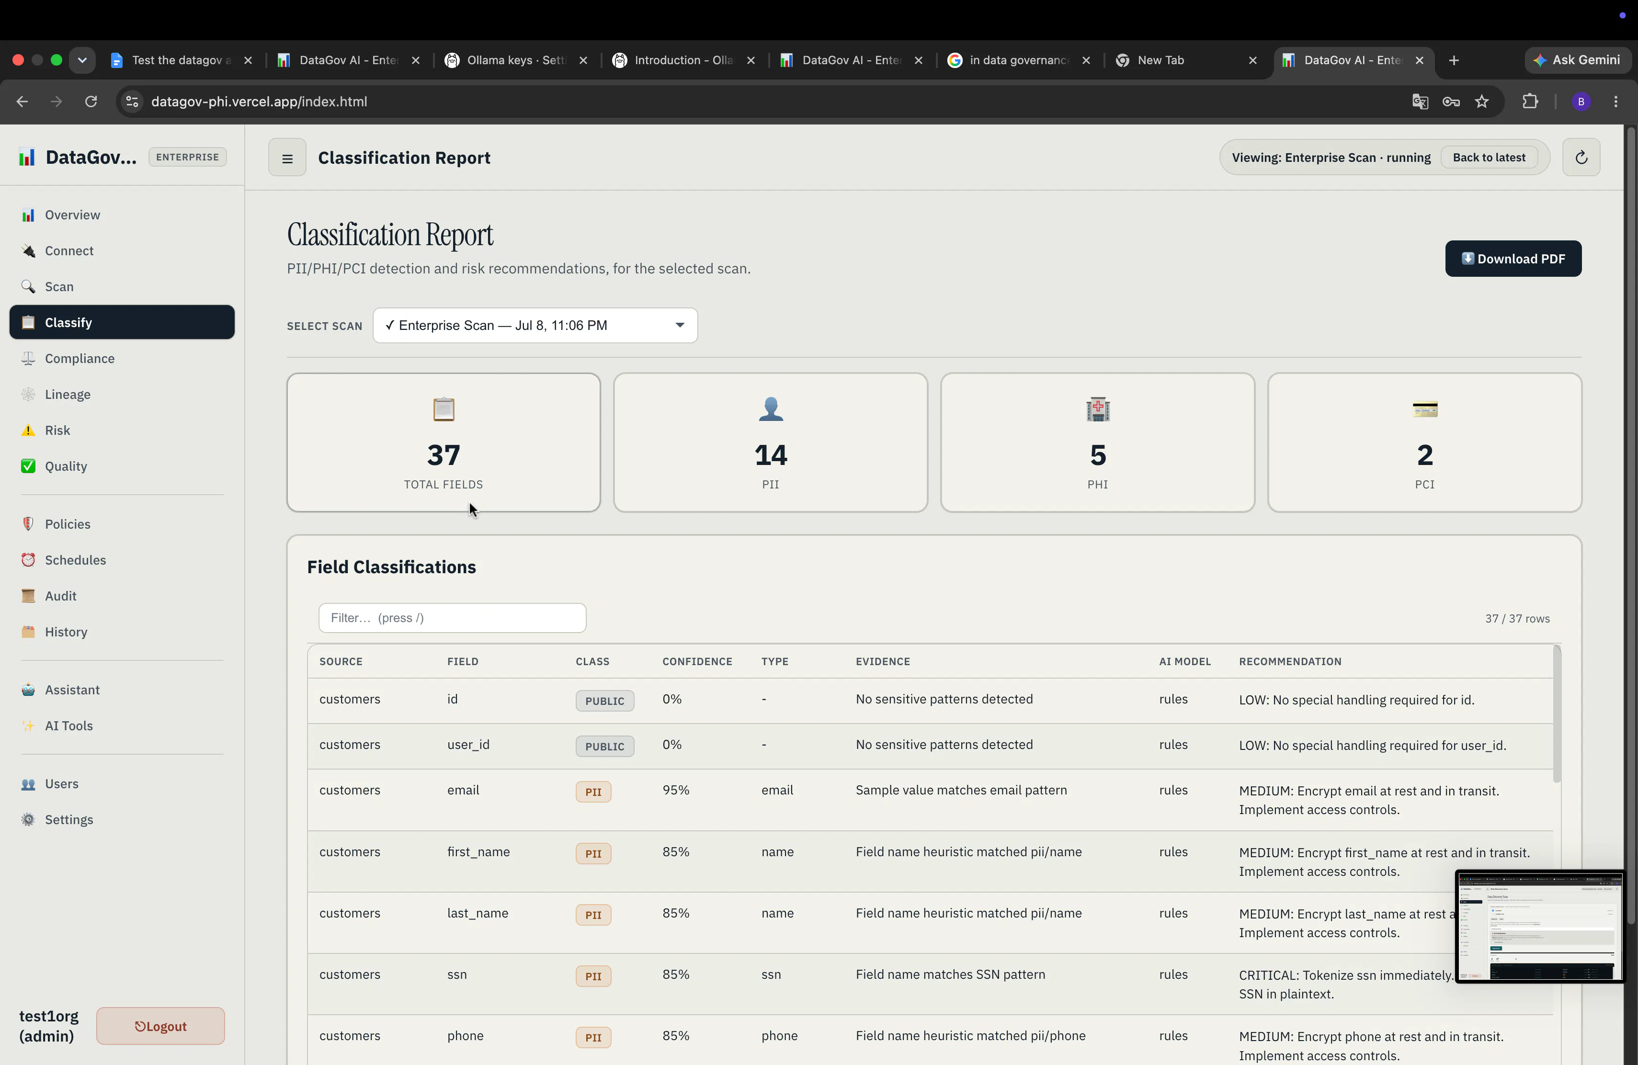Select the Classify sidebar entry
This screenshot has width=1638, height=1065.
(x=122, y=322)
